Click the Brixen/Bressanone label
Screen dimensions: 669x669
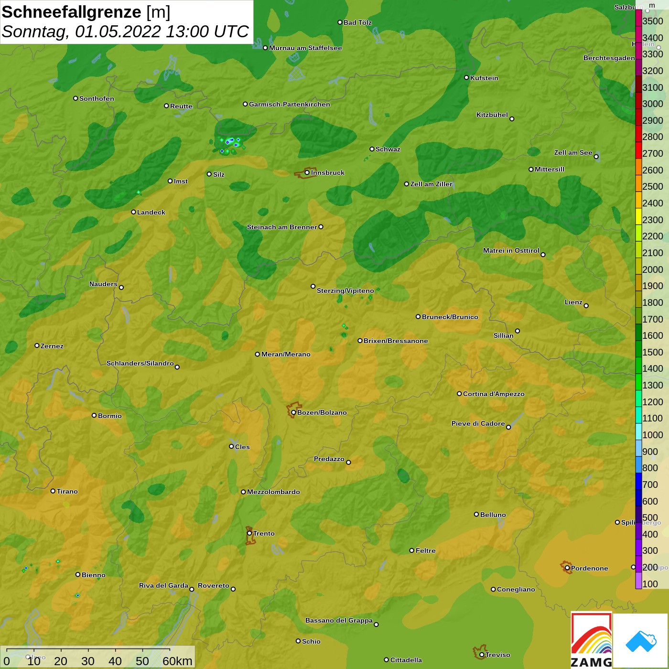tap(396, 341)
